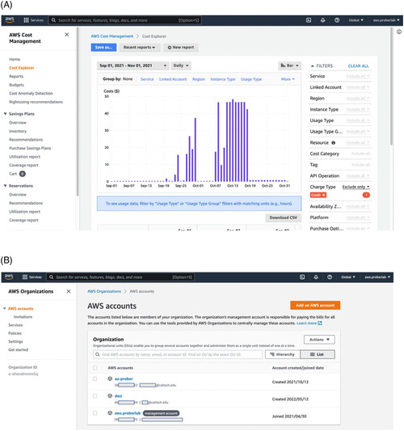Image resolution: width=404 pixels, height=431 pixels.
Task: Click Cost Explorer main vertical scrollbar
Action: pos(391,87)
